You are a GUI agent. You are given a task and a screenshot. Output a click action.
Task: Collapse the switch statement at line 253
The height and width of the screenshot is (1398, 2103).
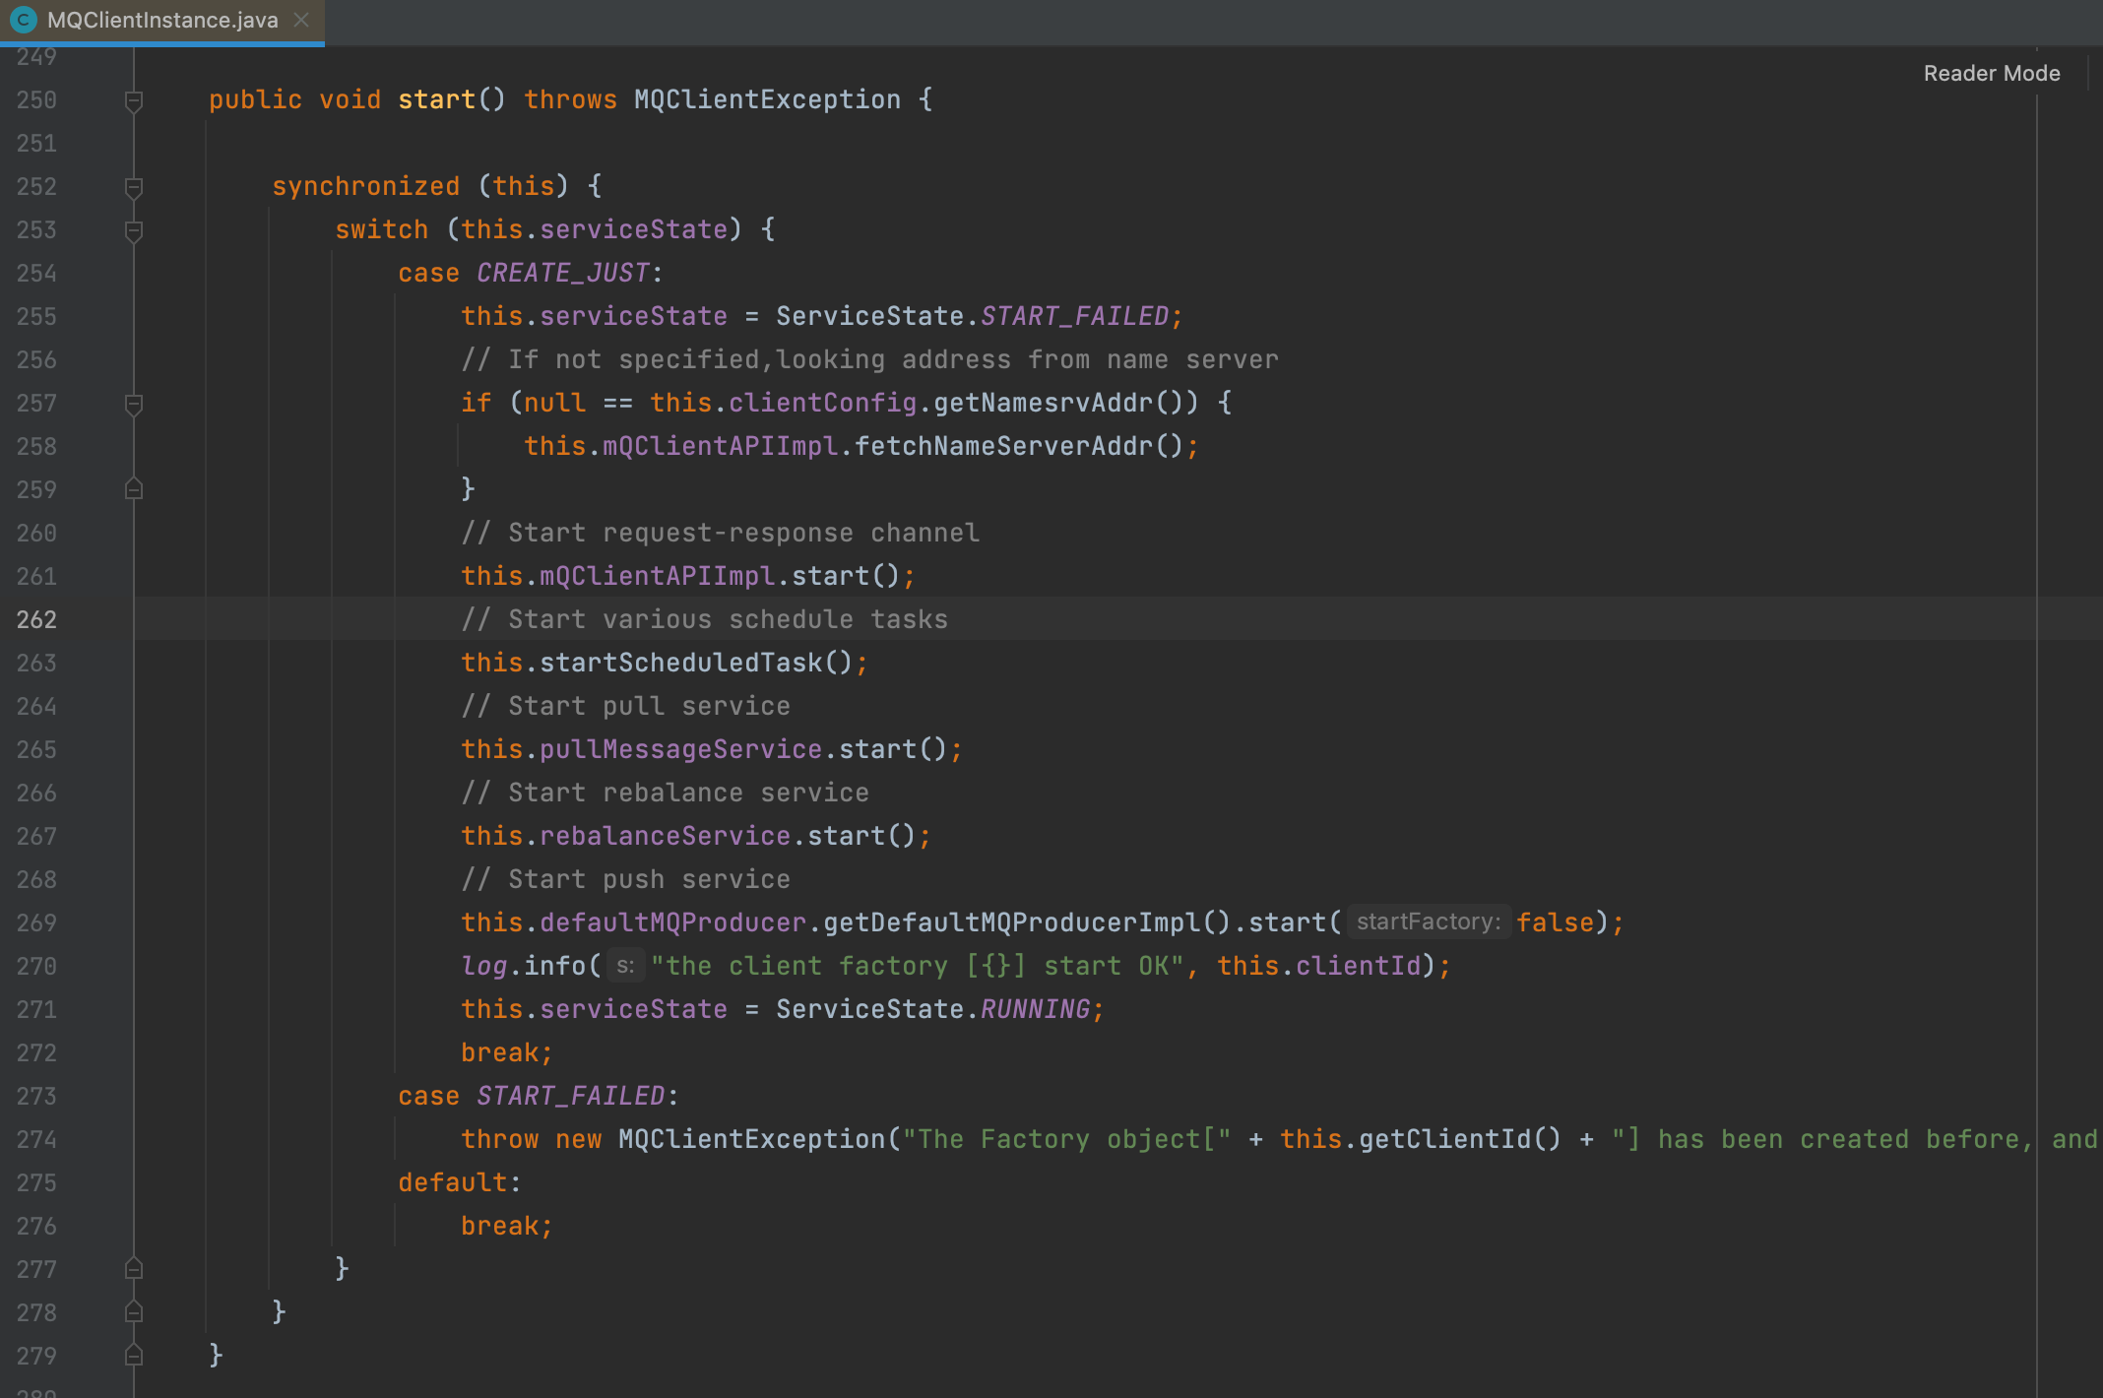pos(134,230)
